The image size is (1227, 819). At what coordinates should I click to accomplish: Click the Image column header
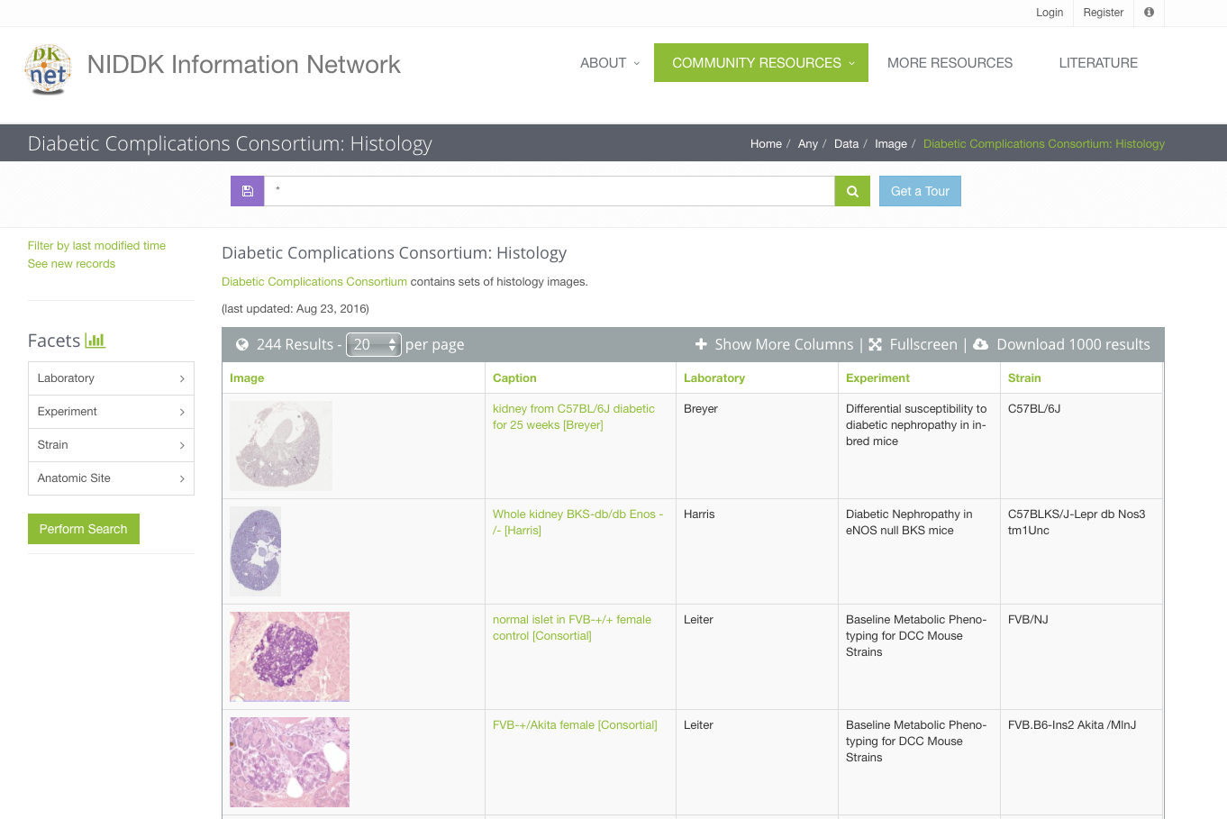coord(247,378)
